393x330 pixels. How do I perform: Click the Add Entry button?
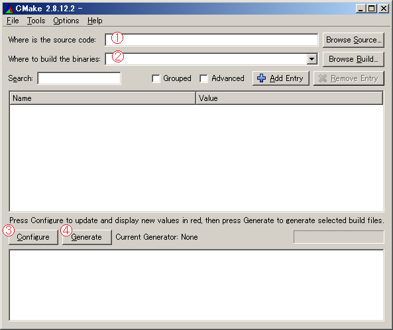[x=281, y=78]
